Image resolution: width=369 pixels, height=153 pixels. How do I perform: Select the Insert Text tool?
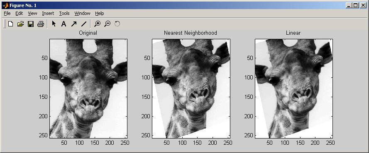tap(64, 24)
